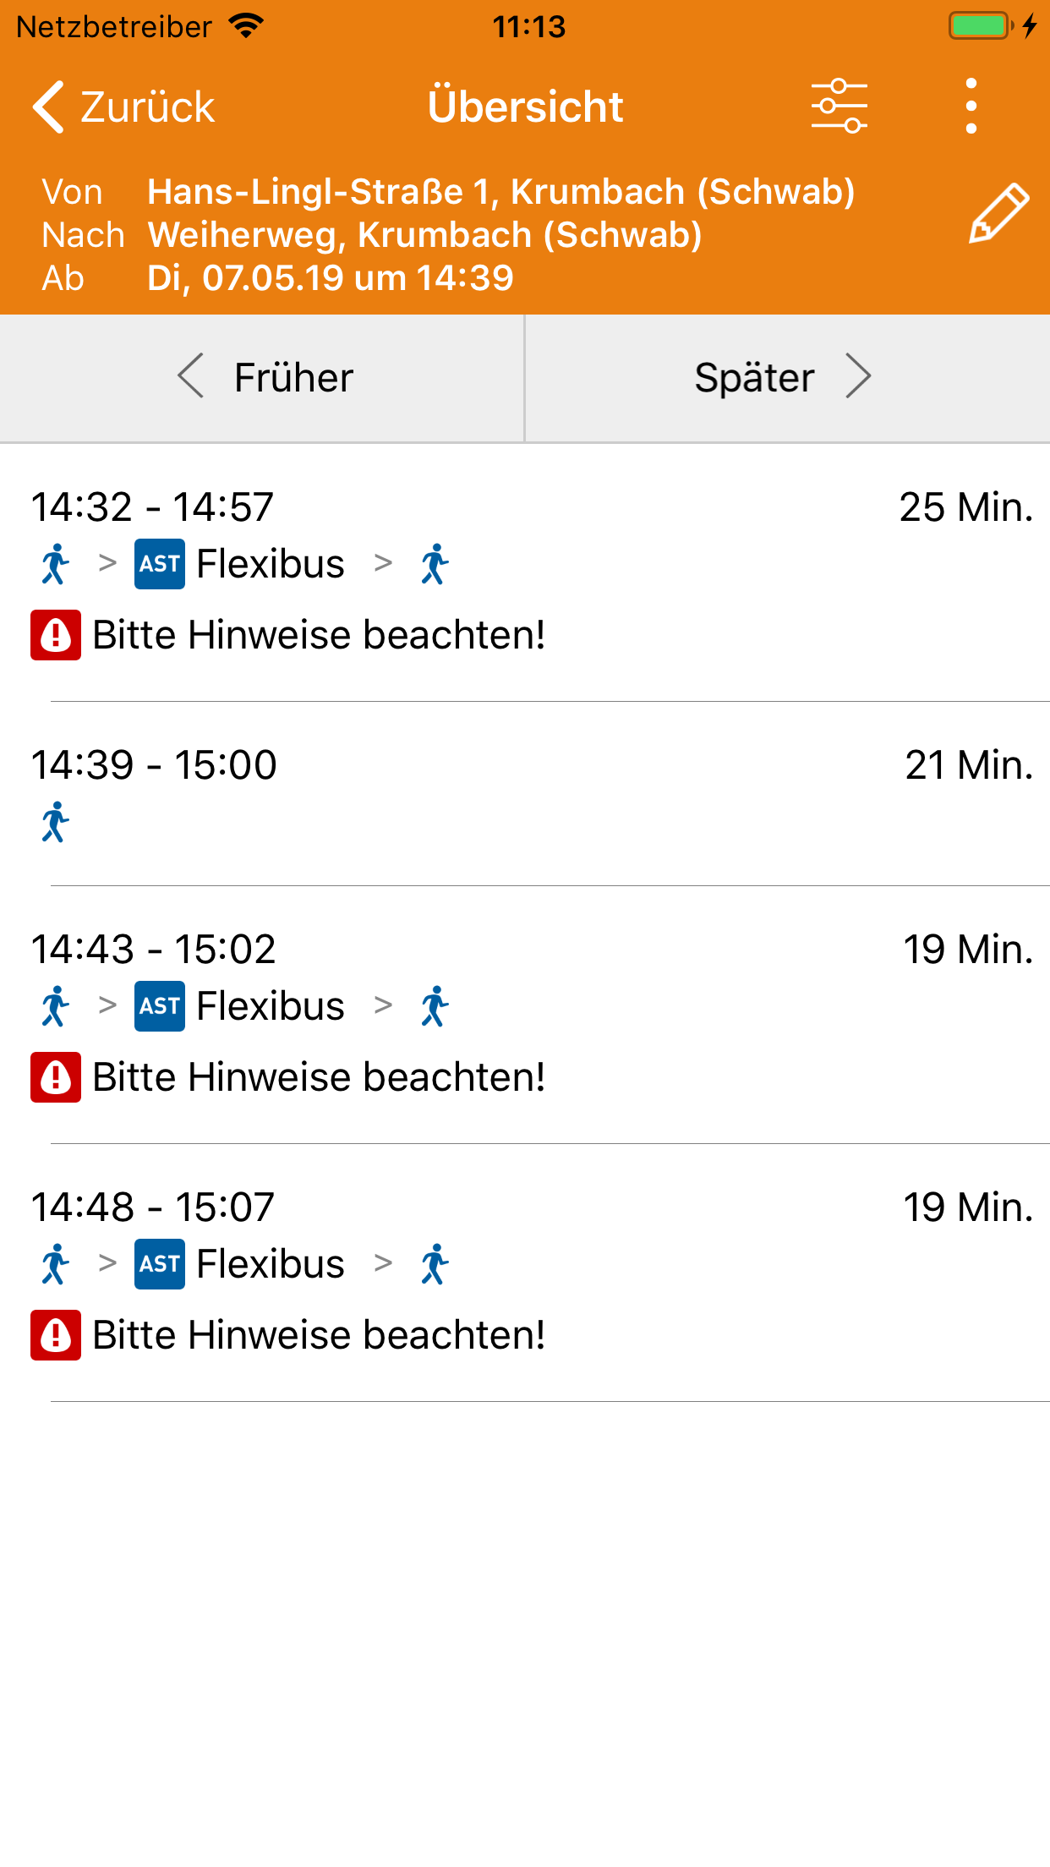Tap the departure time Di, 07.05.19
The height and width of the screenshot is (1867, 1050).
(330, 278)
